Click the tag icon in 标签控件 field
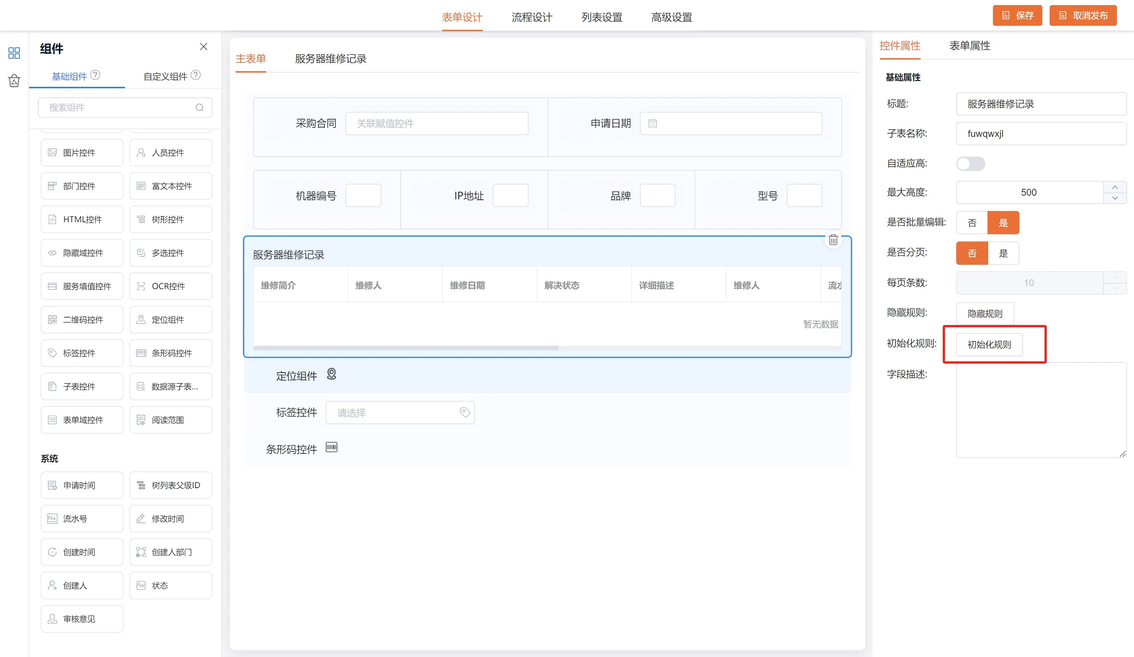The width and height of the screenshot is (1134, 657). [465, 412]
